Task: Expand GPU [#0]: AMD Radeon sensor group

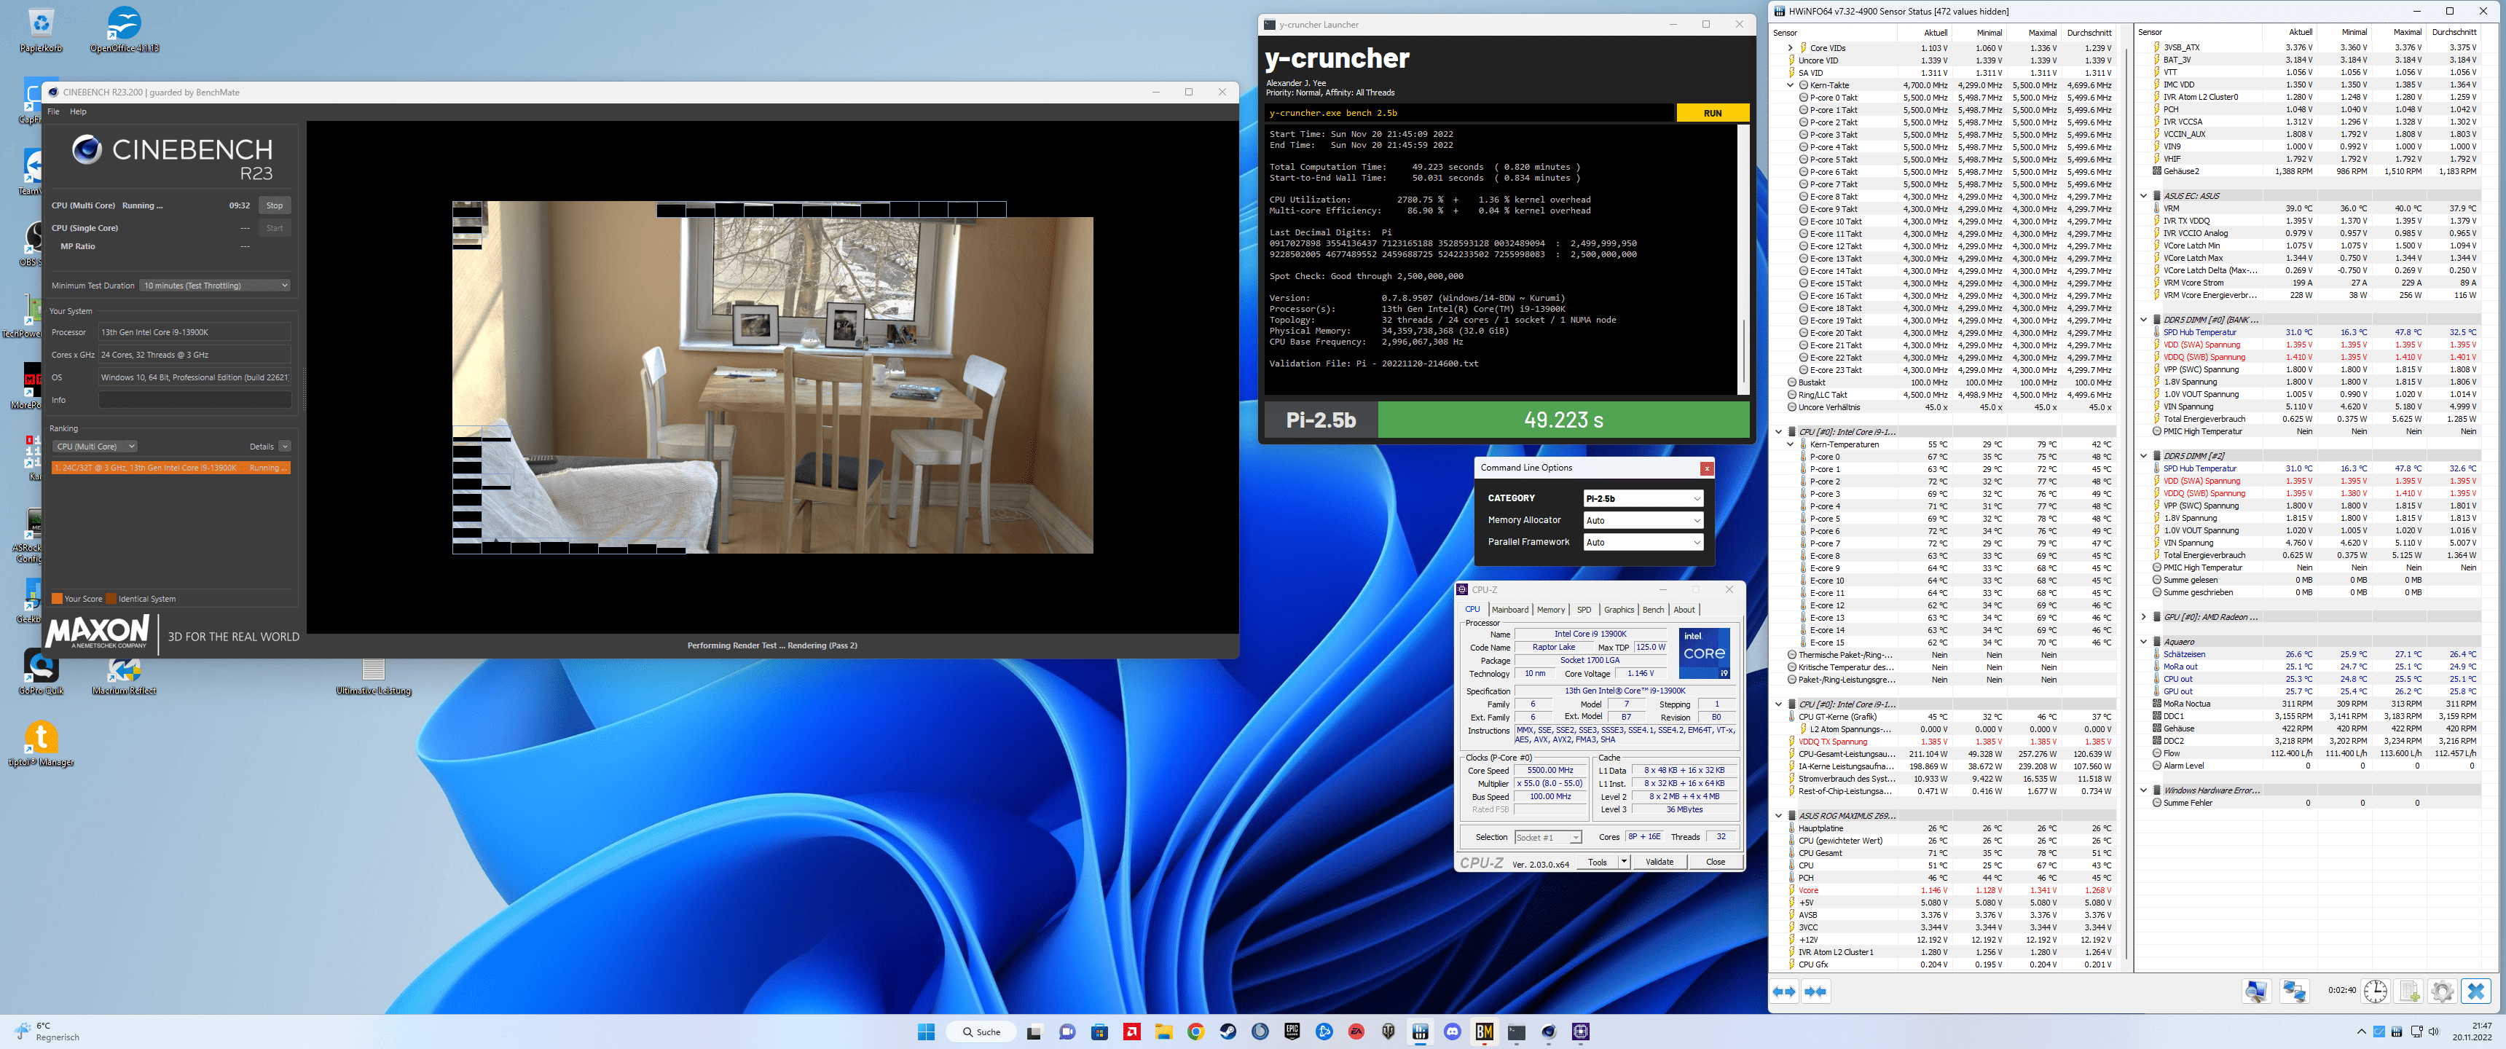Action: click(2144, 617)
